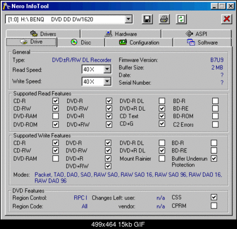Image resolution: width=237 pixels, height=229 pixels.
Task: Toggle Buffer Underrun Protection checkbox
Action: [x=214, y=158]
